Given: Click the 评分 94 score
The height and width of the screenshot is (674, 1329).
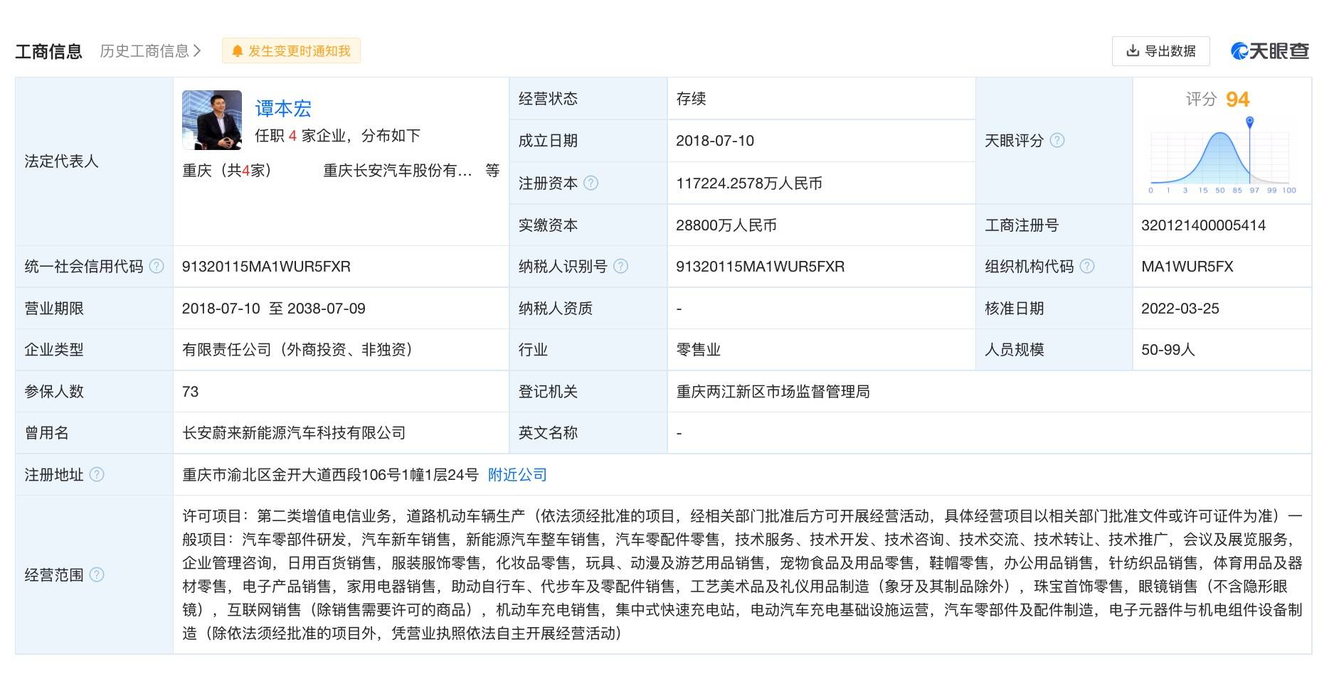Looking at the screenshot, I should tap(1217, 100).
